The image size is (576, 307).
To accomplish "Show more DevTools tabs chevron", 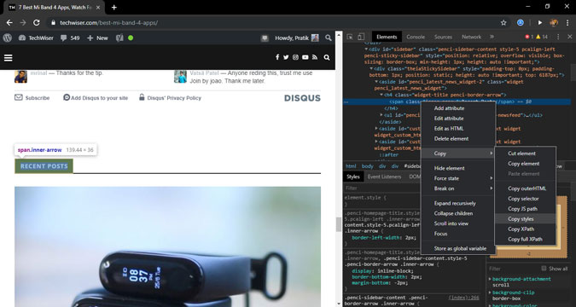I will [492, 37].
